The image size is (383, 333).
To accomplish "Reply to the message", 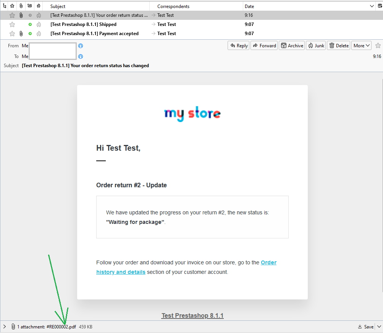I will click(239, 46).
